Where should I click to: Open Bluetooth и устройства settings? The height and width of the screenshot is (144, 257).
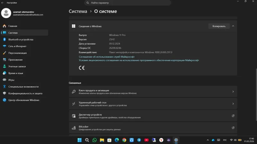pyautogui.click(x=25, y=39)
